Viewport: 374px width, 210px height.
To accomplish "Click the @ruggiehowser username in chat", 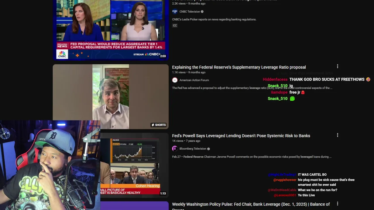I will (x=285, y=180).
